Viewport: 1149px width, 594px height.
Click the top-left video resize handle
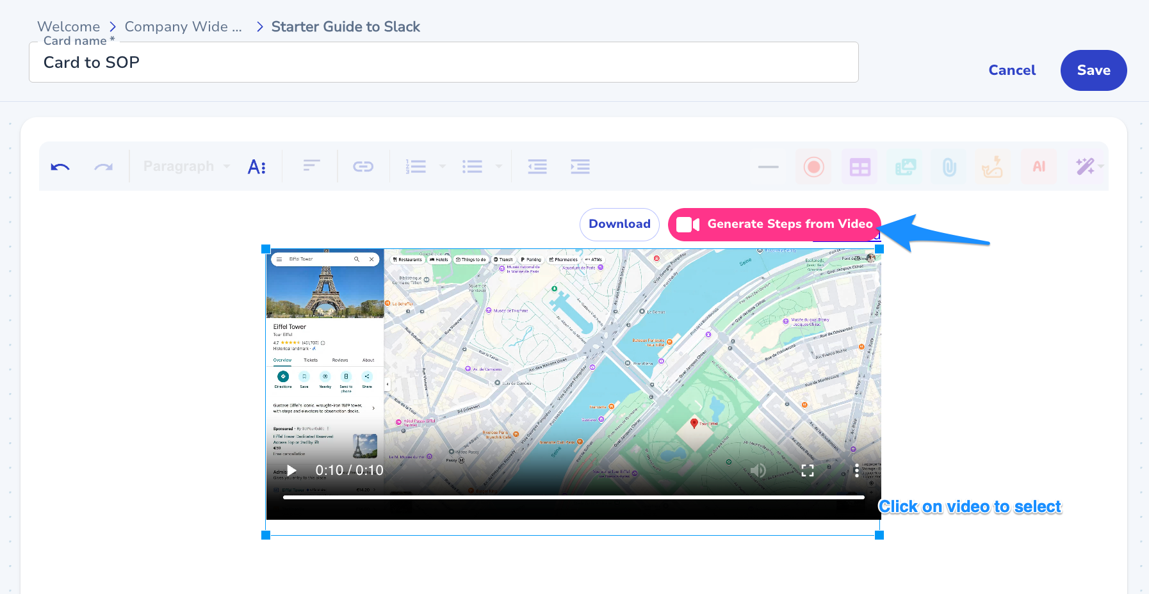point(266,249)
